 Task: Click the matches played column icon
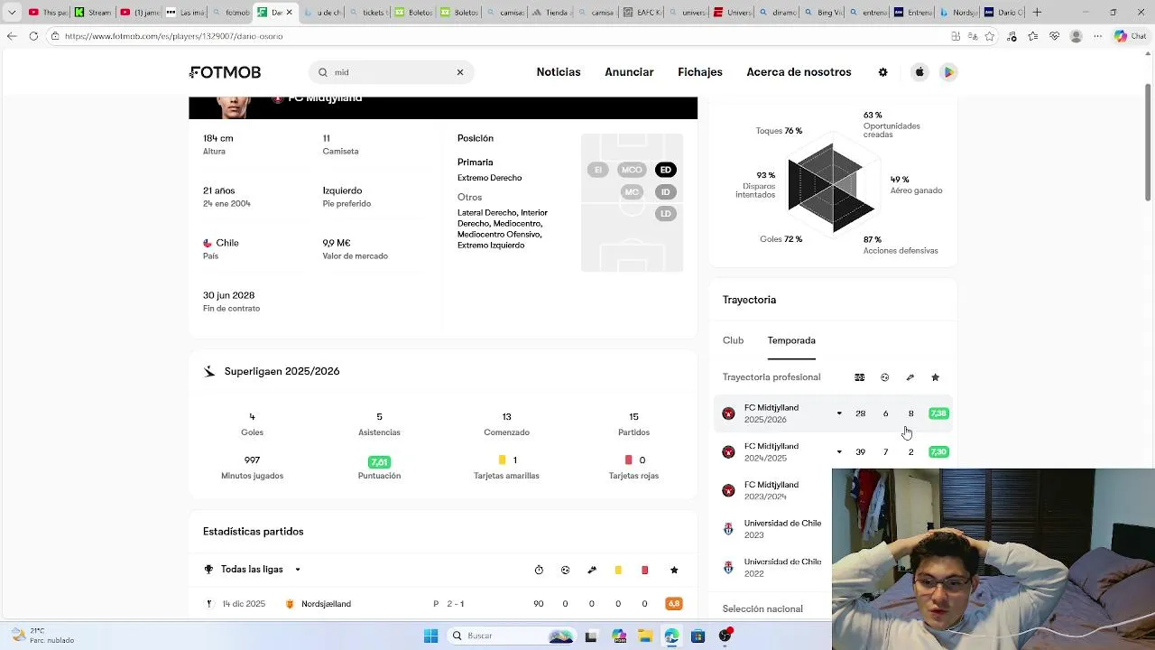point(860,377)
